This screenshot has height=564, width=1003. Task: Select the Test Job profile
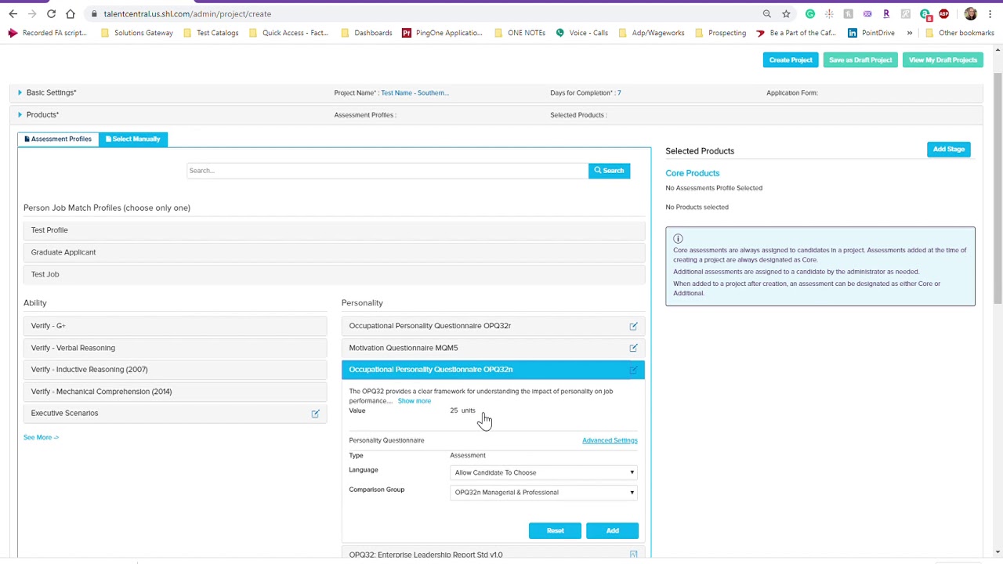point(334,274)
